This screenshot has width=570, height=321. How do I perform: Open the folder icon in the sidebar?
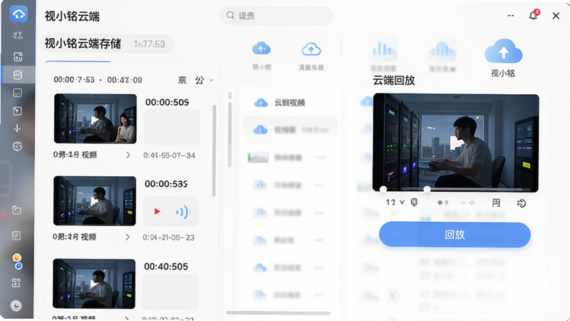coord(16,210)
